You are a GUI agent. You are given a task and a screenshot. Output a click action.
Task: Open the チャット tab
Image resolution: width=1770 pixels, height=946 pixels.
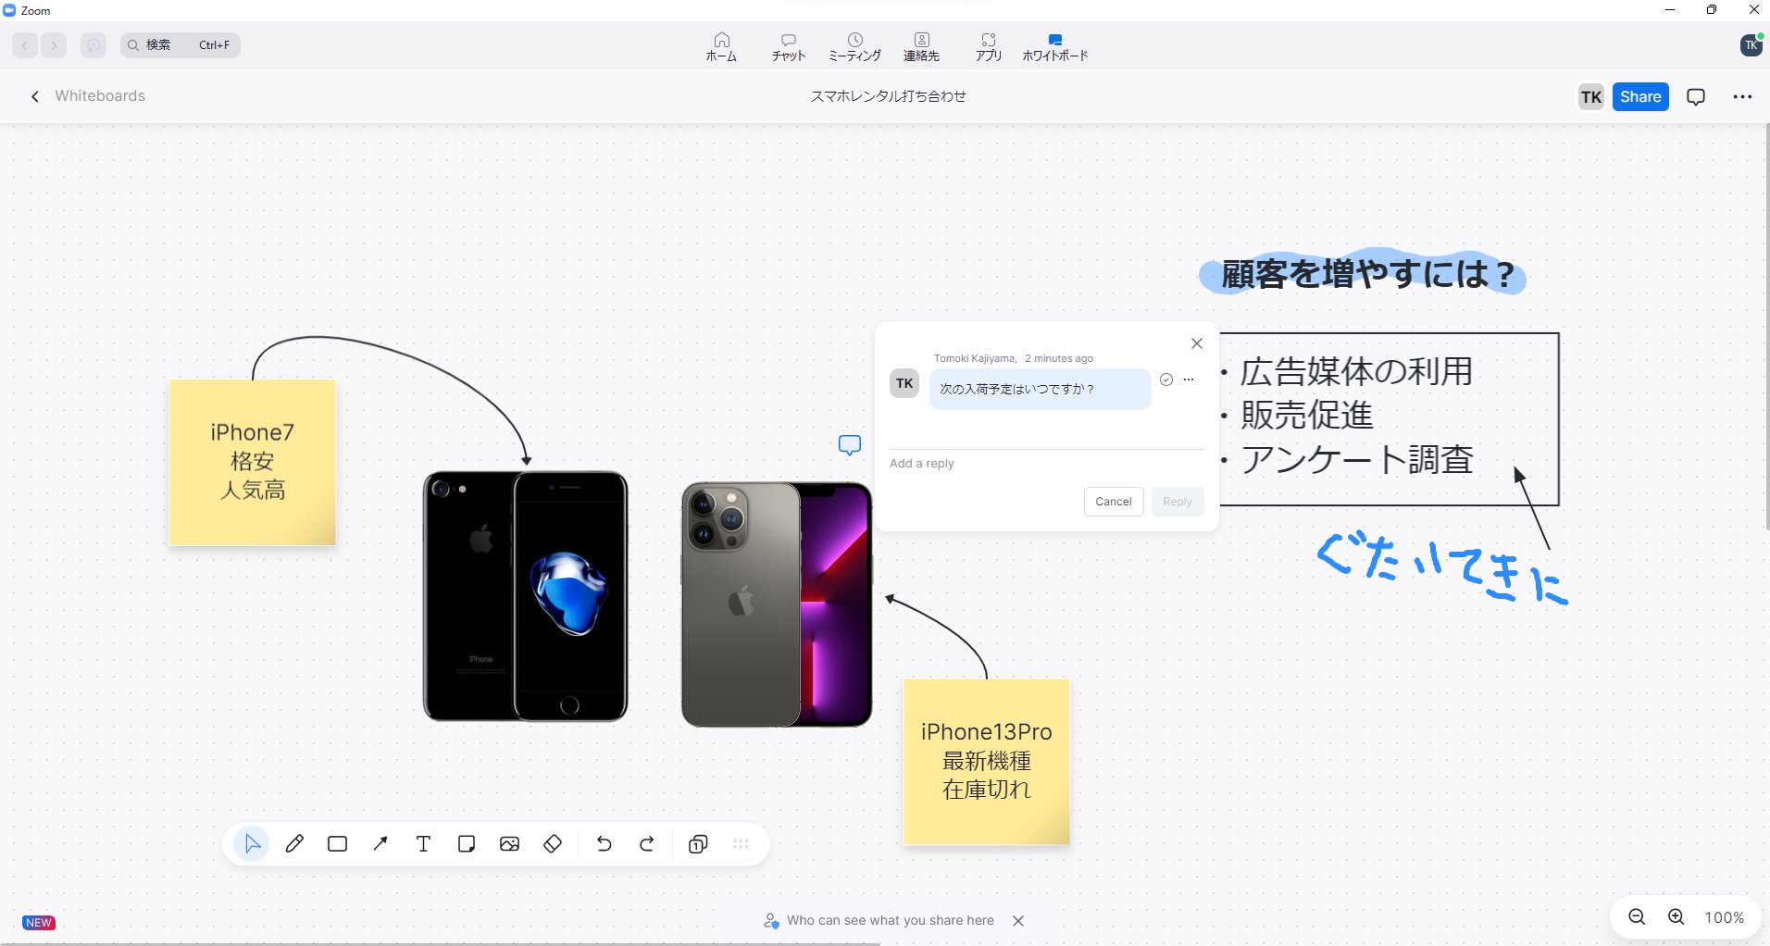pos(789,46)
